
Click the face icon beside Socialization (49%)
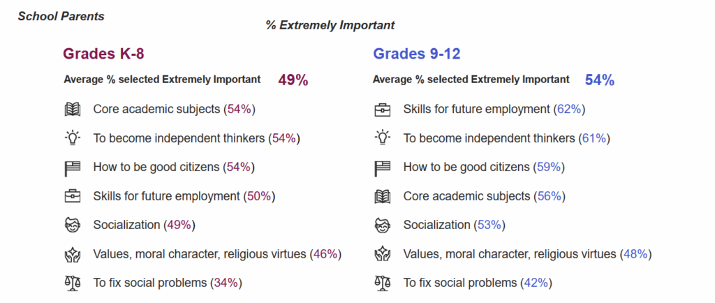click(72, 225)
